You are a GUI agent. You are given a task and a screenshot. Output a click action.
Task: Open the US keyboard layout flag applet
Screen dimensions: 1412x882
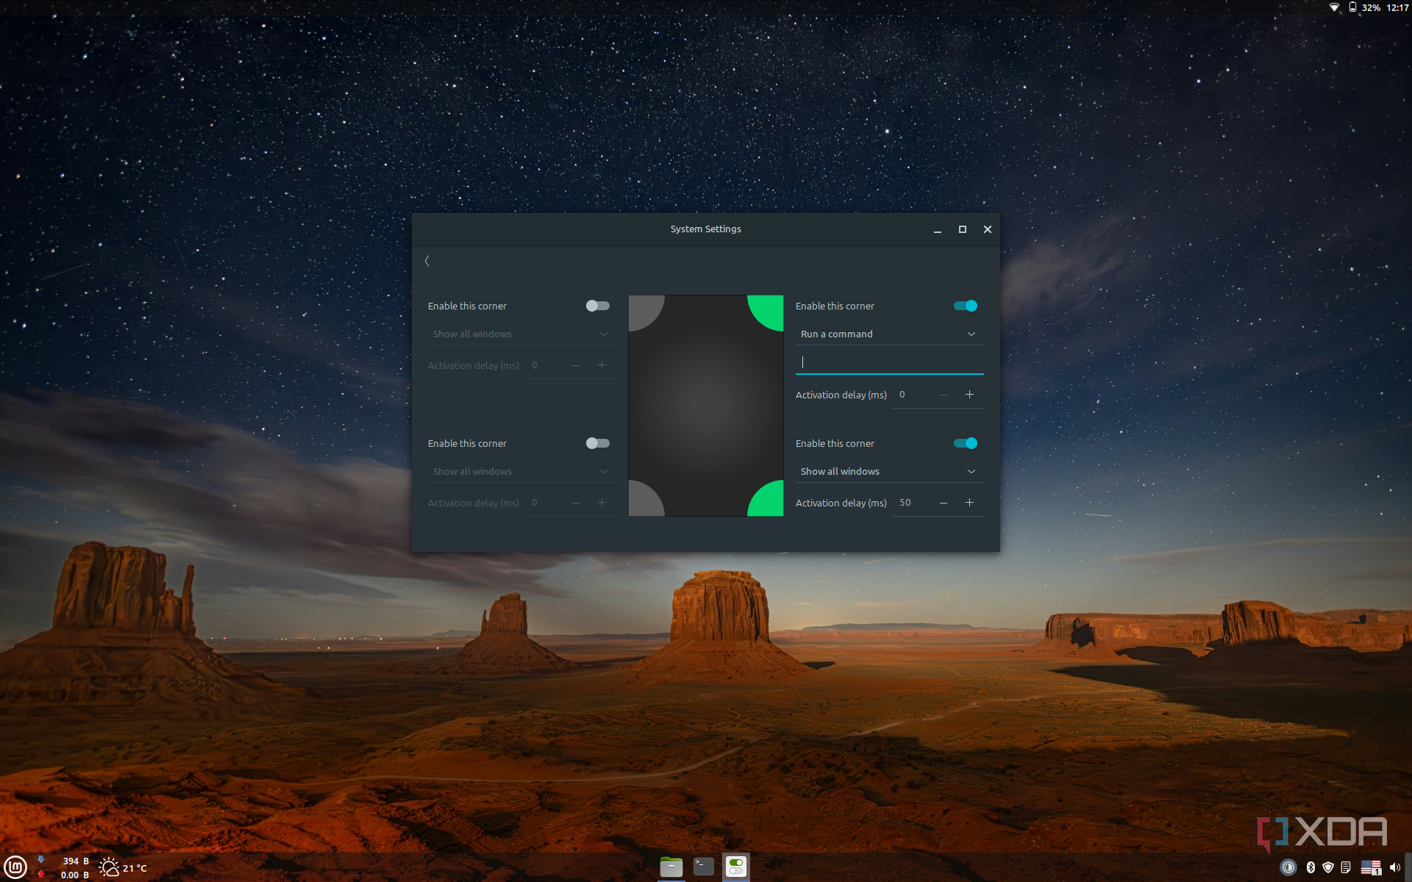click(x=1371, y=867)
